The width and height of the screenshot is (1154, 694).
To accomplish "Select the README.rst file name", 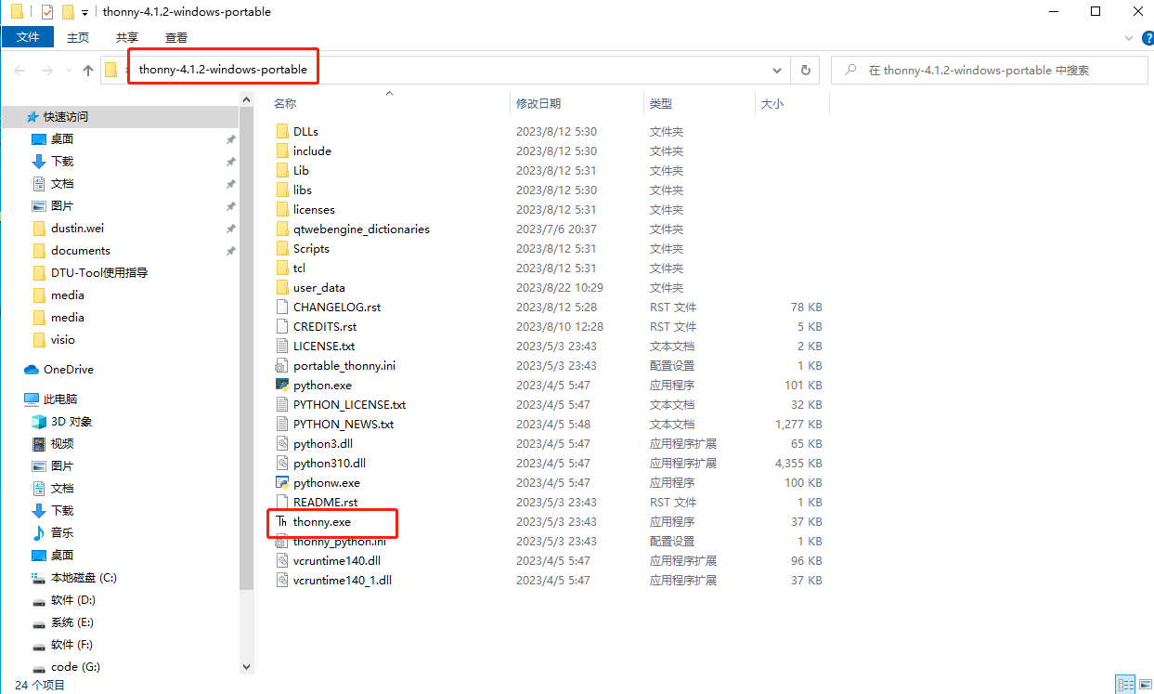I will pyautogui.click(x=325, y=502).
